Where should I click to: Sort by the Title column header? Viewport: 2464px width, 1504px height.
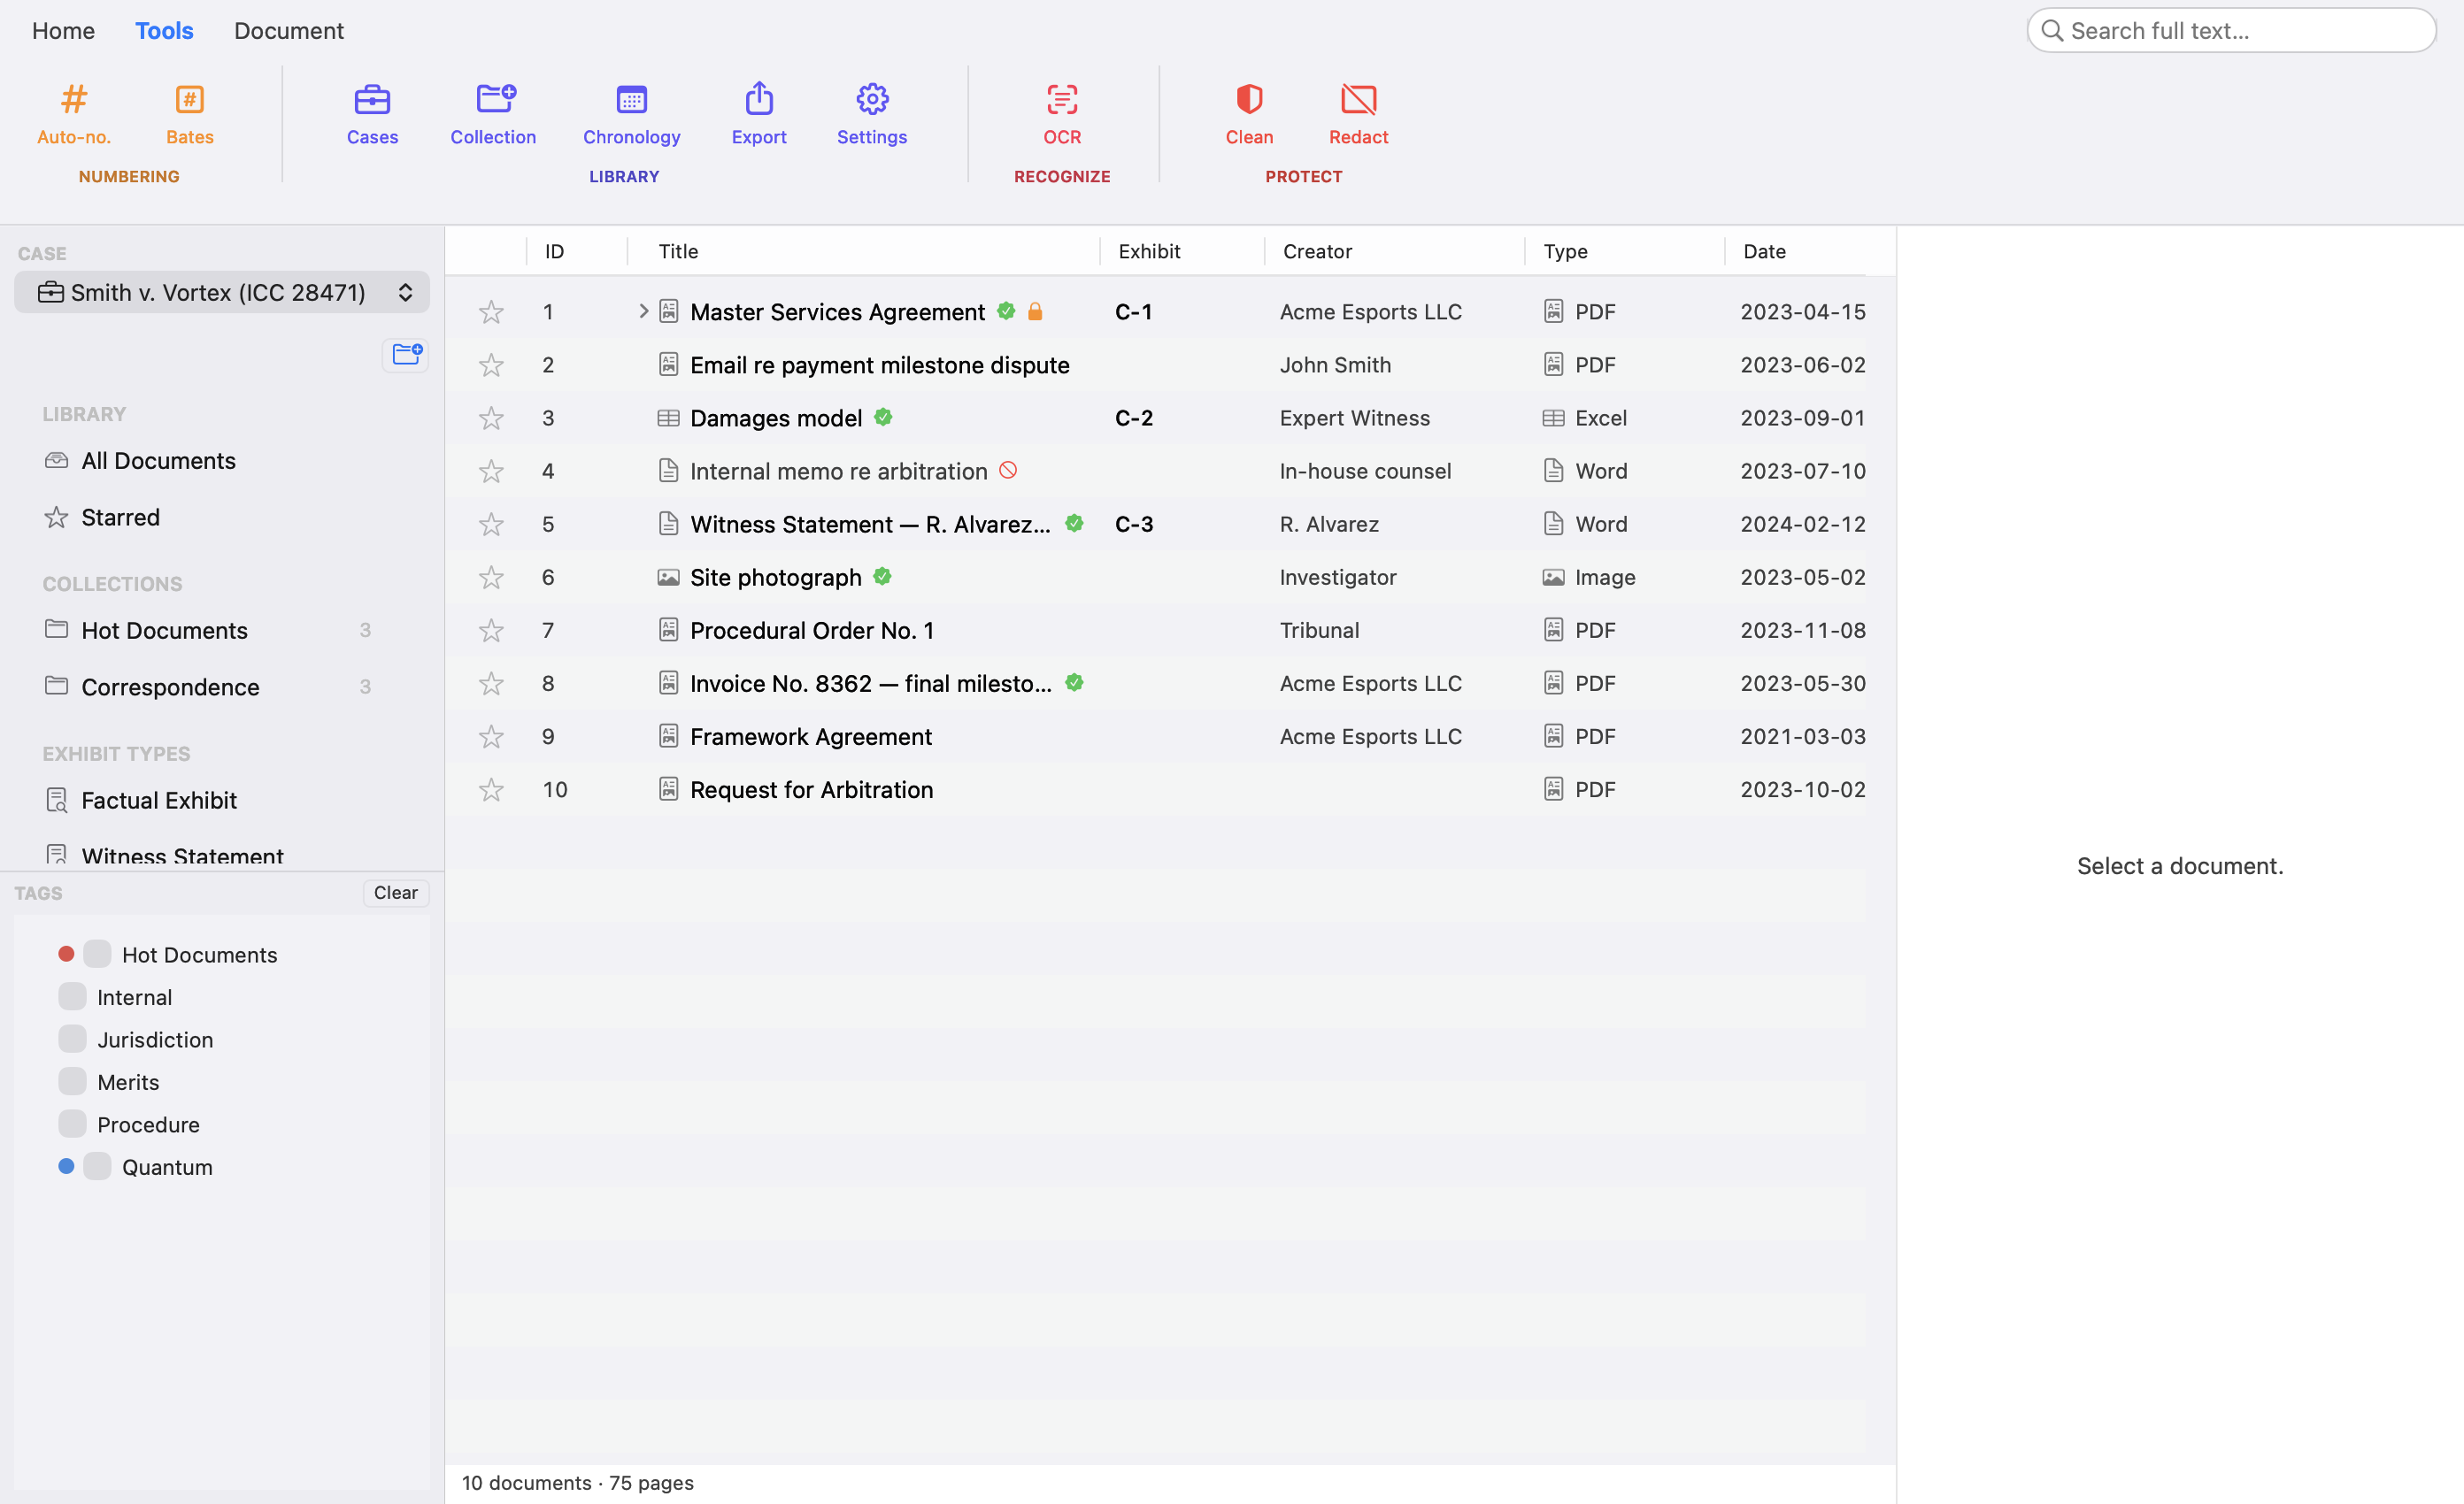[x=678, y=252]
